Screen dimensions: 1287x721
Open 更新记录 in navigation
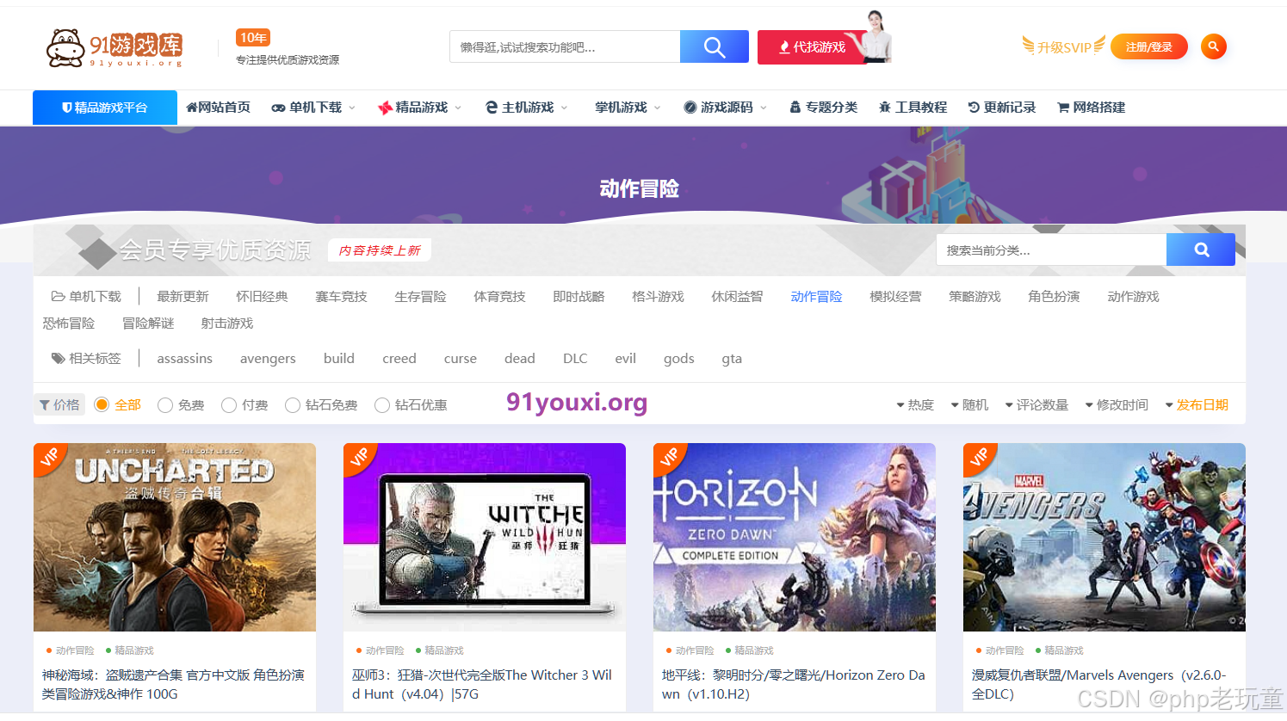point(1001,108)
